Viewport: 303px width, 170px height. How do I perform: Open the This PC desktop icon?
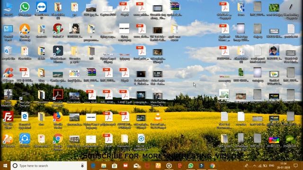click(x=8, y=9)
